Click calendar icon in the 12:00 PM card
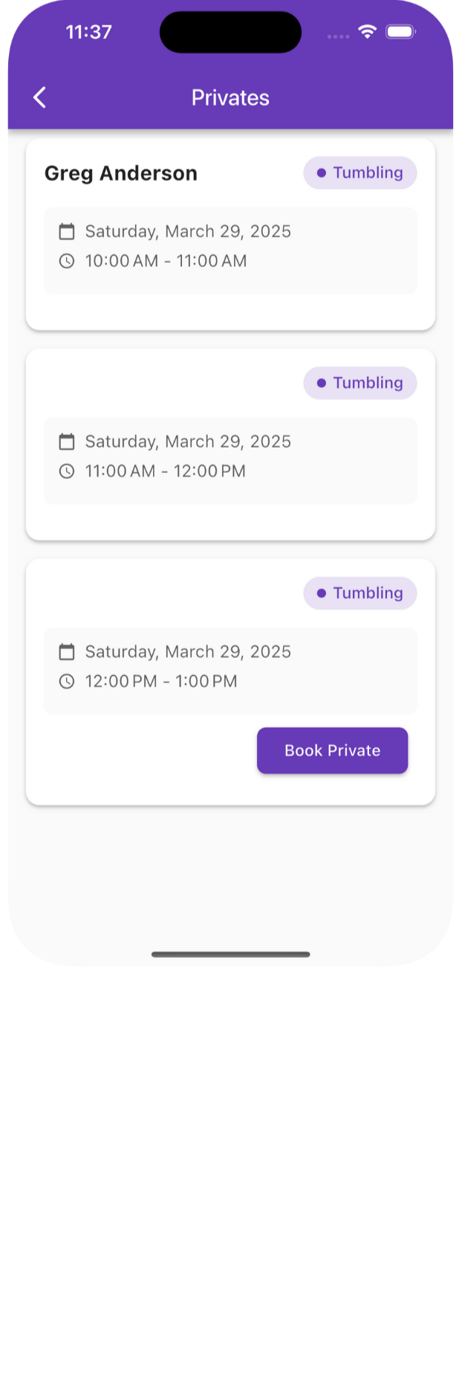 67,652
